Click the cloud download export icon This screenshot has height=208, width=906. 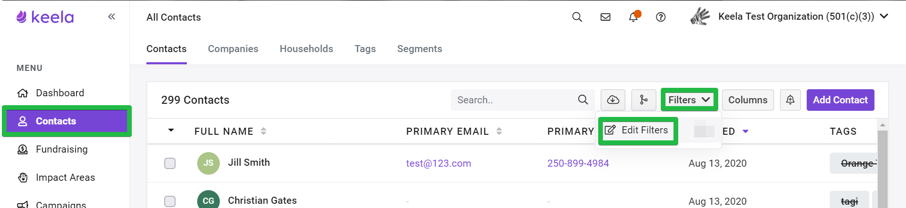613,100
